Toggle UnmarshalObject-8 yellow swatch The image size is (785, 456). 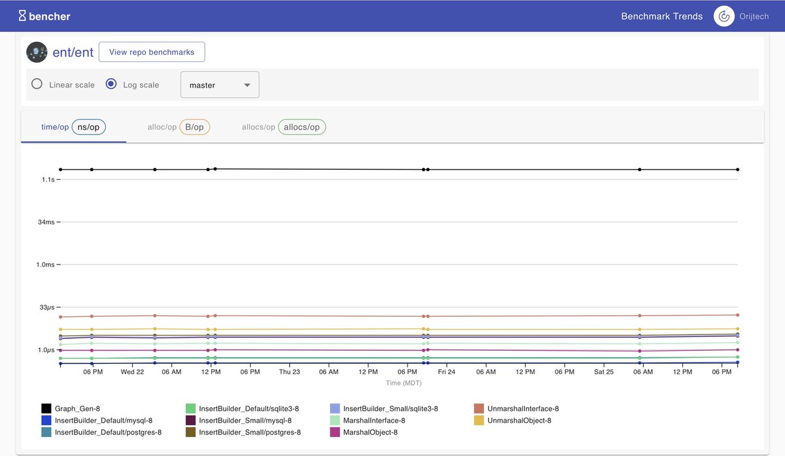(479, 420)
